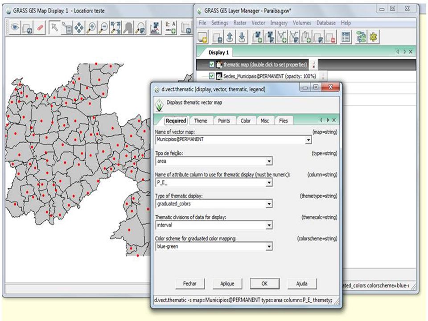Switch to the Files tab

(284, 121)
